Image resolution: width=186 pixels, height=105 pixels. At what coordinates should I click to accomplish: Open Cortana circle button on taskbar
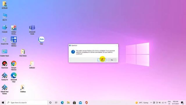pyautogui.click(x=50, y=102)
